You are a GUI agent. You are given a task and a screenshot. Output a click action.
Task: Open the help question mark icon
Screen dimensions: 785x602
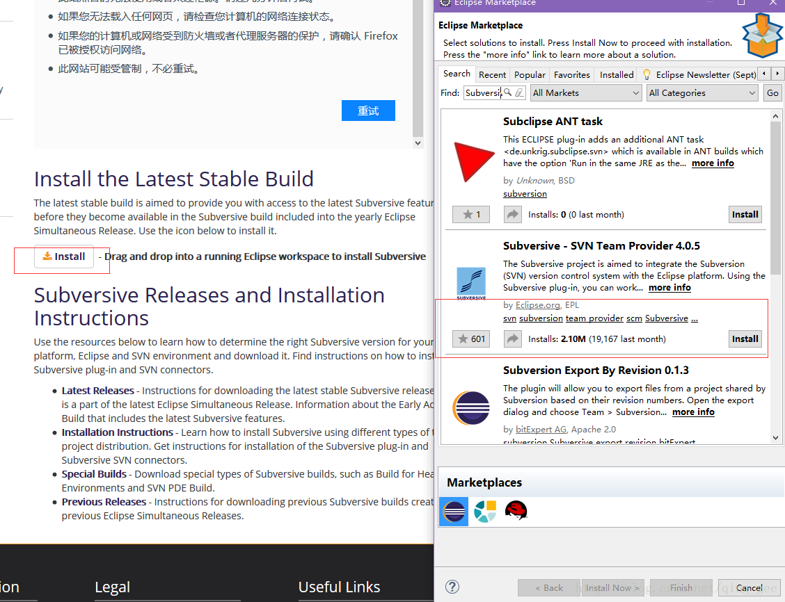(452, 587)
